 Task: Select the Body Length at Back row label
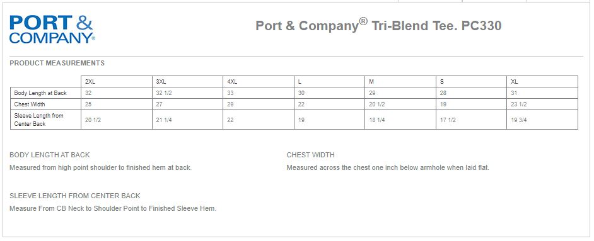(x=40, y=93)
